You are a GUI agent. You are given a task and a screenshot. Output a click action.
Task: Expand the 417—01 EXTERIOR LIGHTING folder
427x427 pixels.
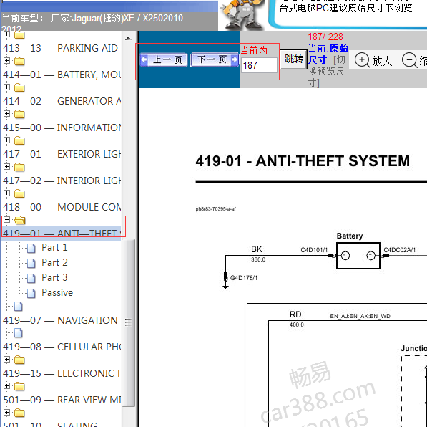pyautogui.click(x=6, y=140)
